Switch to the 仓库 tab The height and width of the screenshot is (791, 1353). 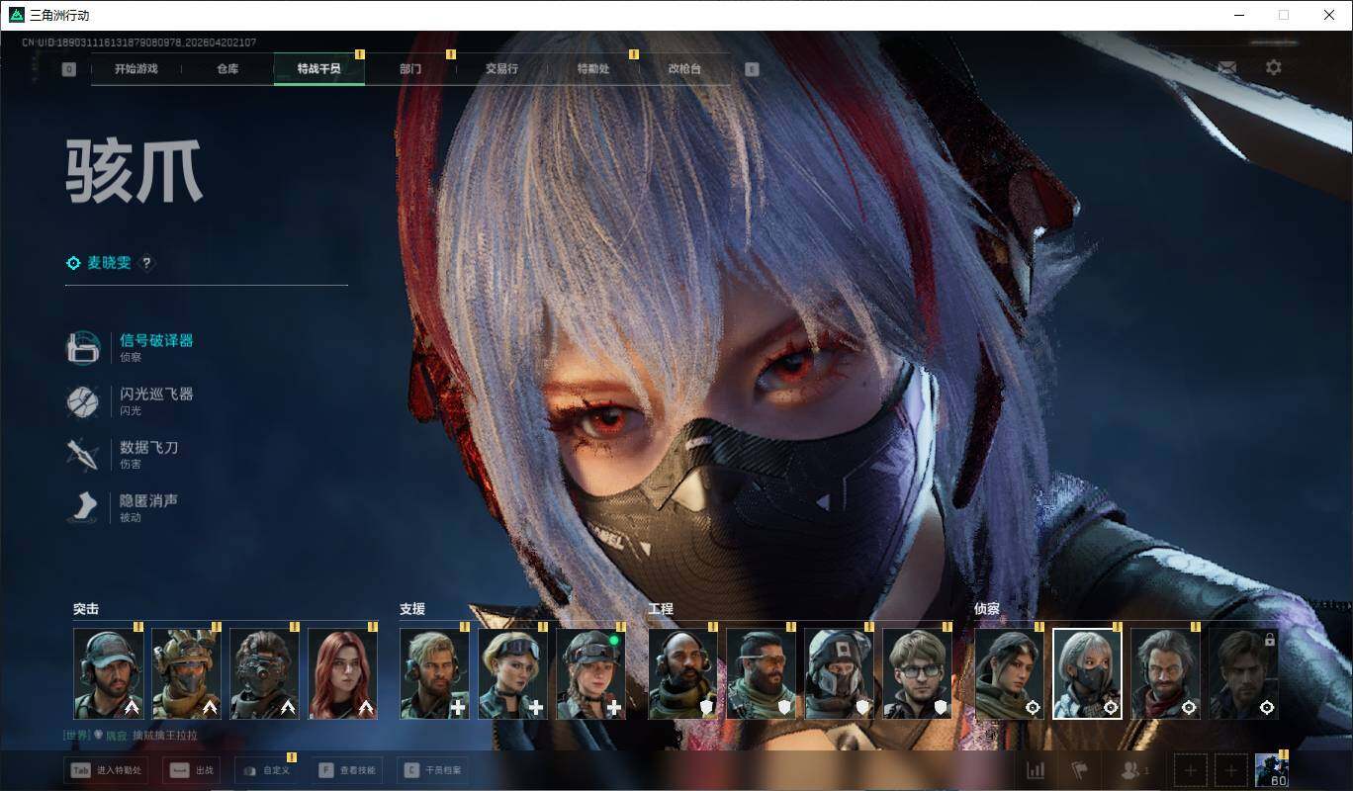(227, 69)
